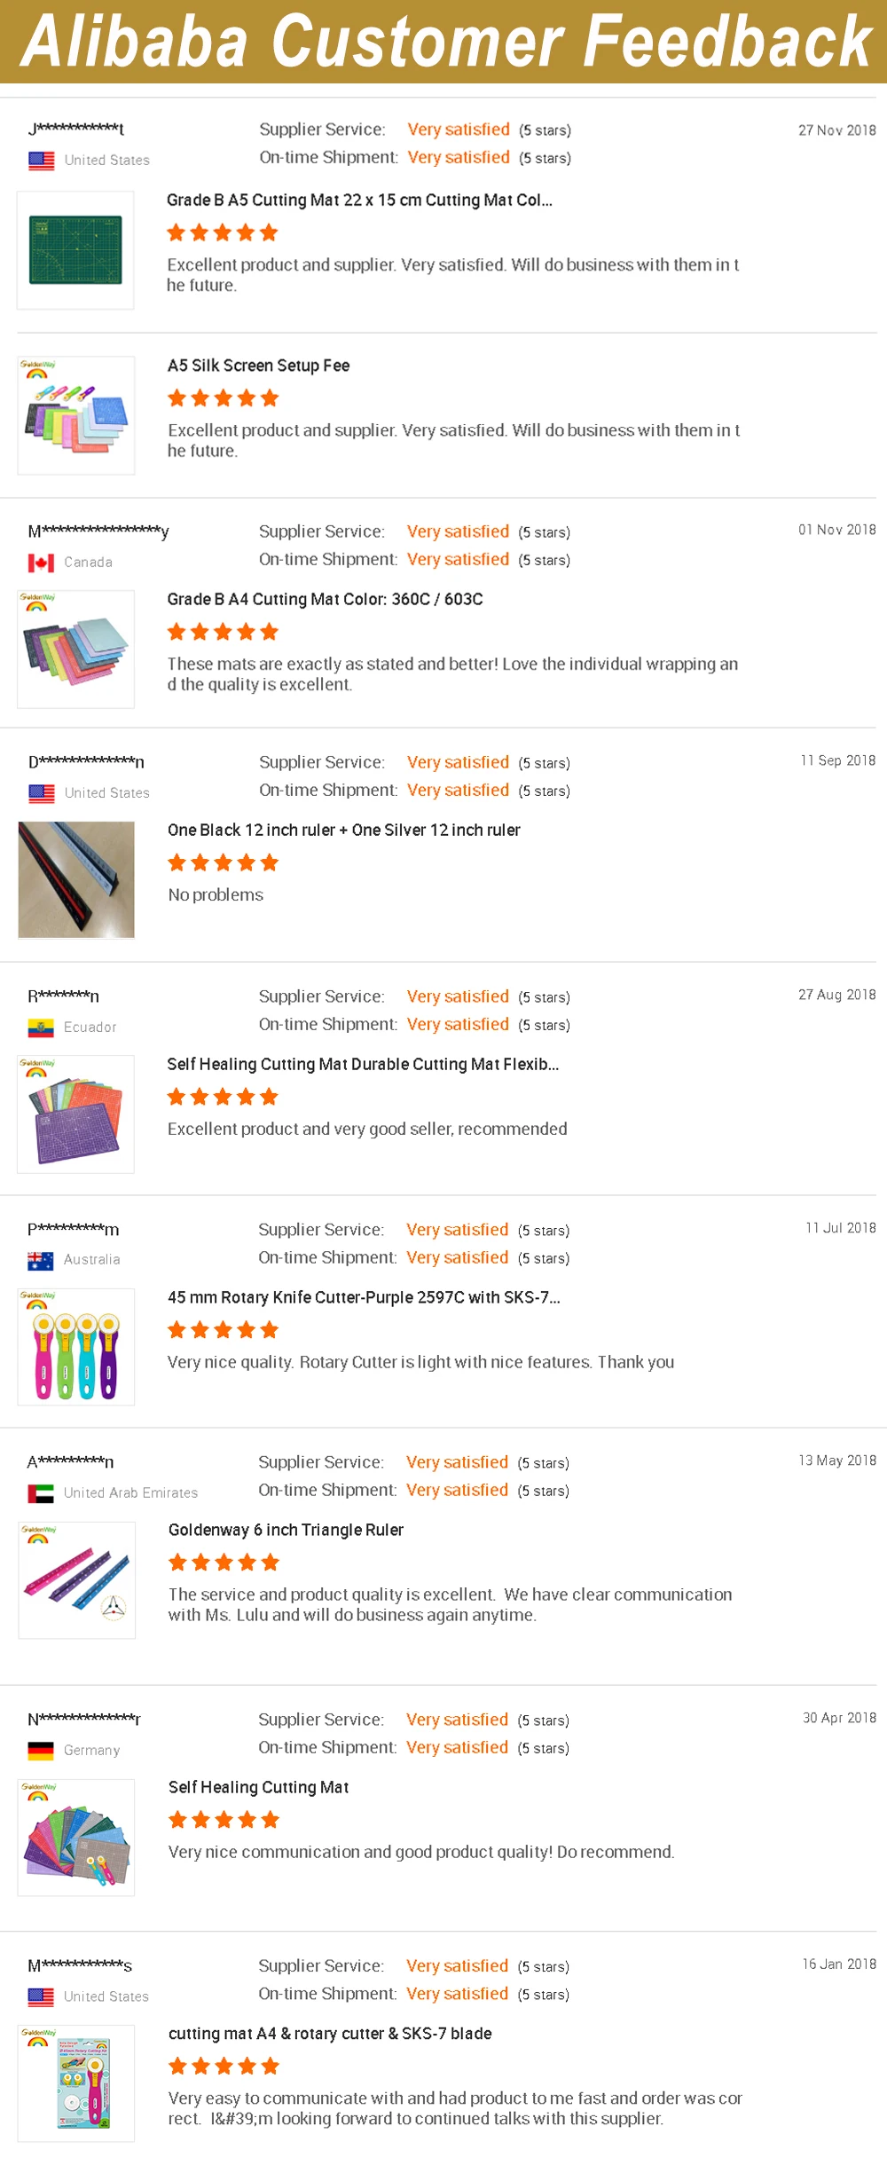This screenshot has width=887, height=2181.
Task: Open the rotary knife cutters thumbnail
Action: click(x=76, y=1346)
